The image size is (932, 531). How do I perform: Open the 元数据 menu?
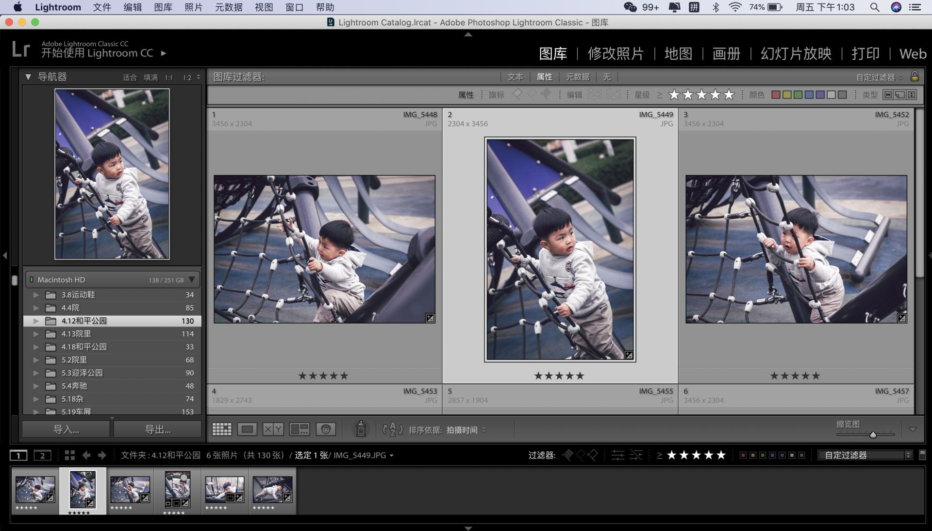[x=228, y=7]
